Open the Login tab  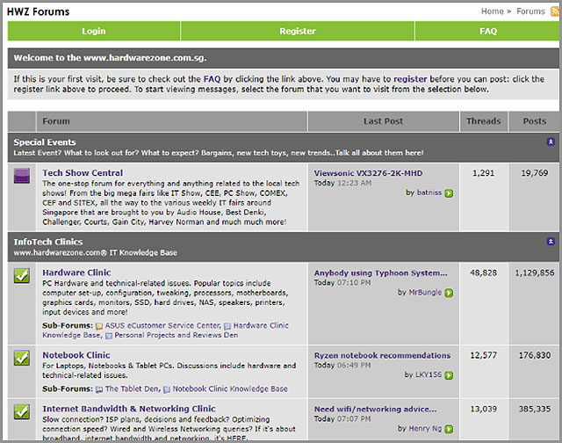click(94, 31)
